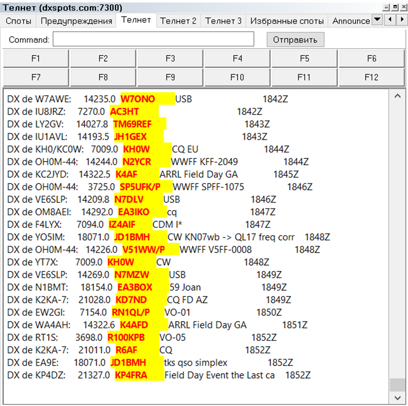Select callsign RN1QL/P
This screenshot has width=408, height=406.
tap(131, 313)
